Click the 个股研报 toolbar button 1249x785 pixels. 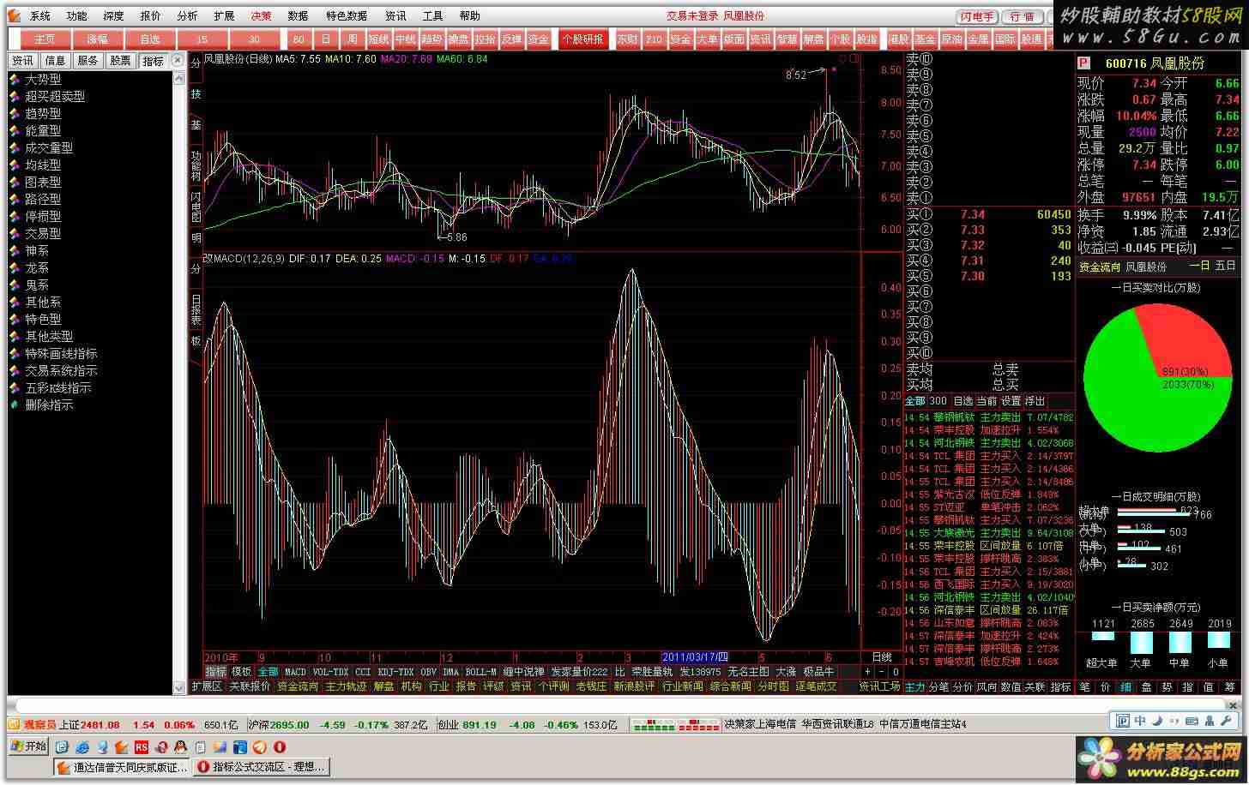click(x=582, y=39)
